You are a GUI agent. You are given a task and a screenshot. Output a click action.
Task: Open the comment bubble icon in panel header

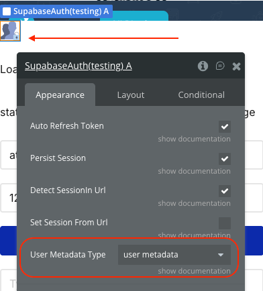pyautogui.click(x=220, y=66)
